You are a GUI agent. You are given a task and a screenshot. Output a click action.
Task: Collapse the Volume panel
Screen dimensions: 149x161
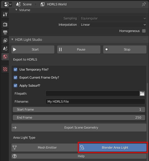[x=16, y=10]
